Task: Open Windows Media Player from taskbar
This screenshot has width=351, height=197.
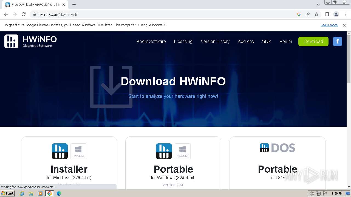Action: tap(40, 193)
